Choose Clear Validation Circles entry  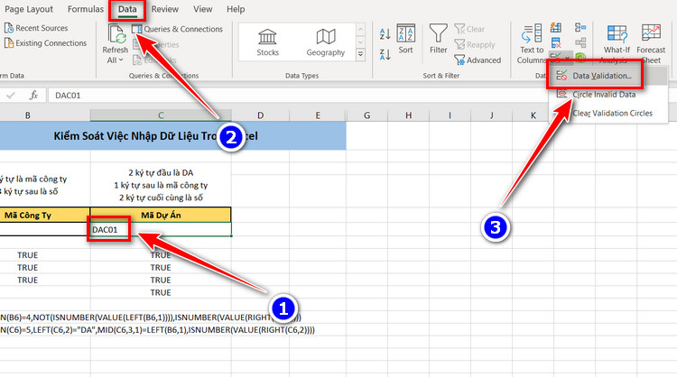(x=608, y=114)
